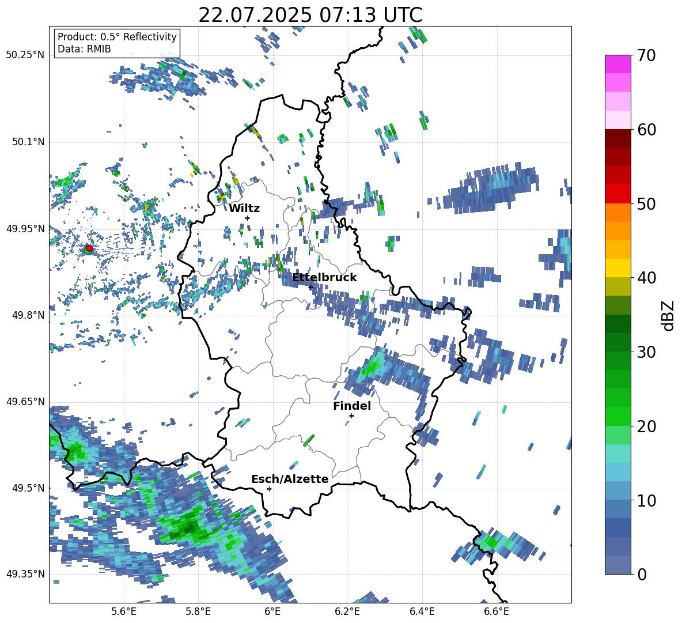Pick the yellow swatch just above 40 dBZ
This screenshot has height=623, width=682.
point(617,268)
